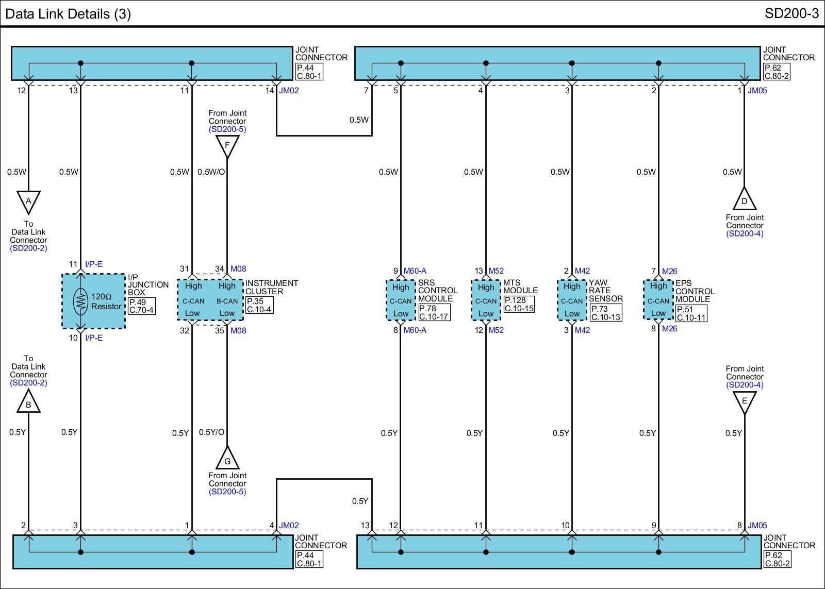Click the triangle connector symbol labeled B
The width and height of the screenshot is (825, 589).
(28, 402)
